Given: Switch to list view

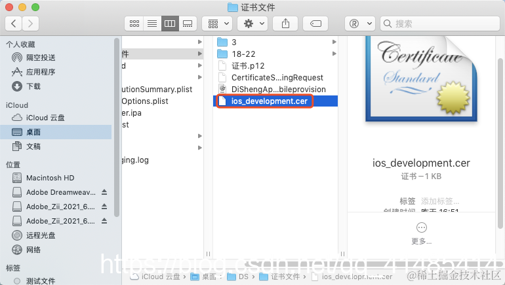Looking at the screenshot, I should tap(152, 24).
